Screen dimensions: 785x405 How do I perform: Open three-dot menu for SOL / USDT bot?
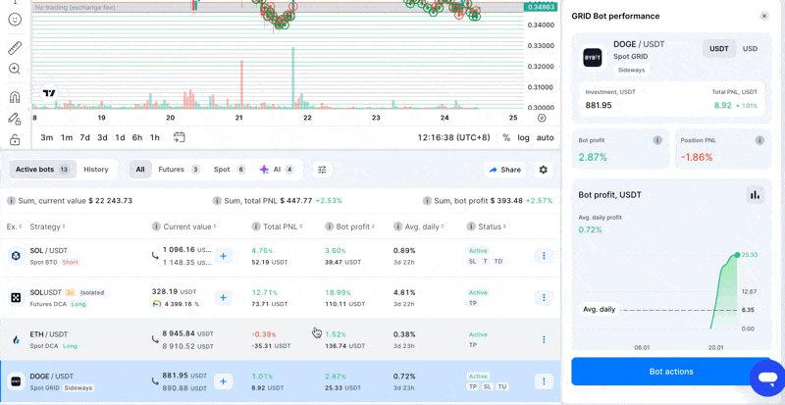(544, 256)
